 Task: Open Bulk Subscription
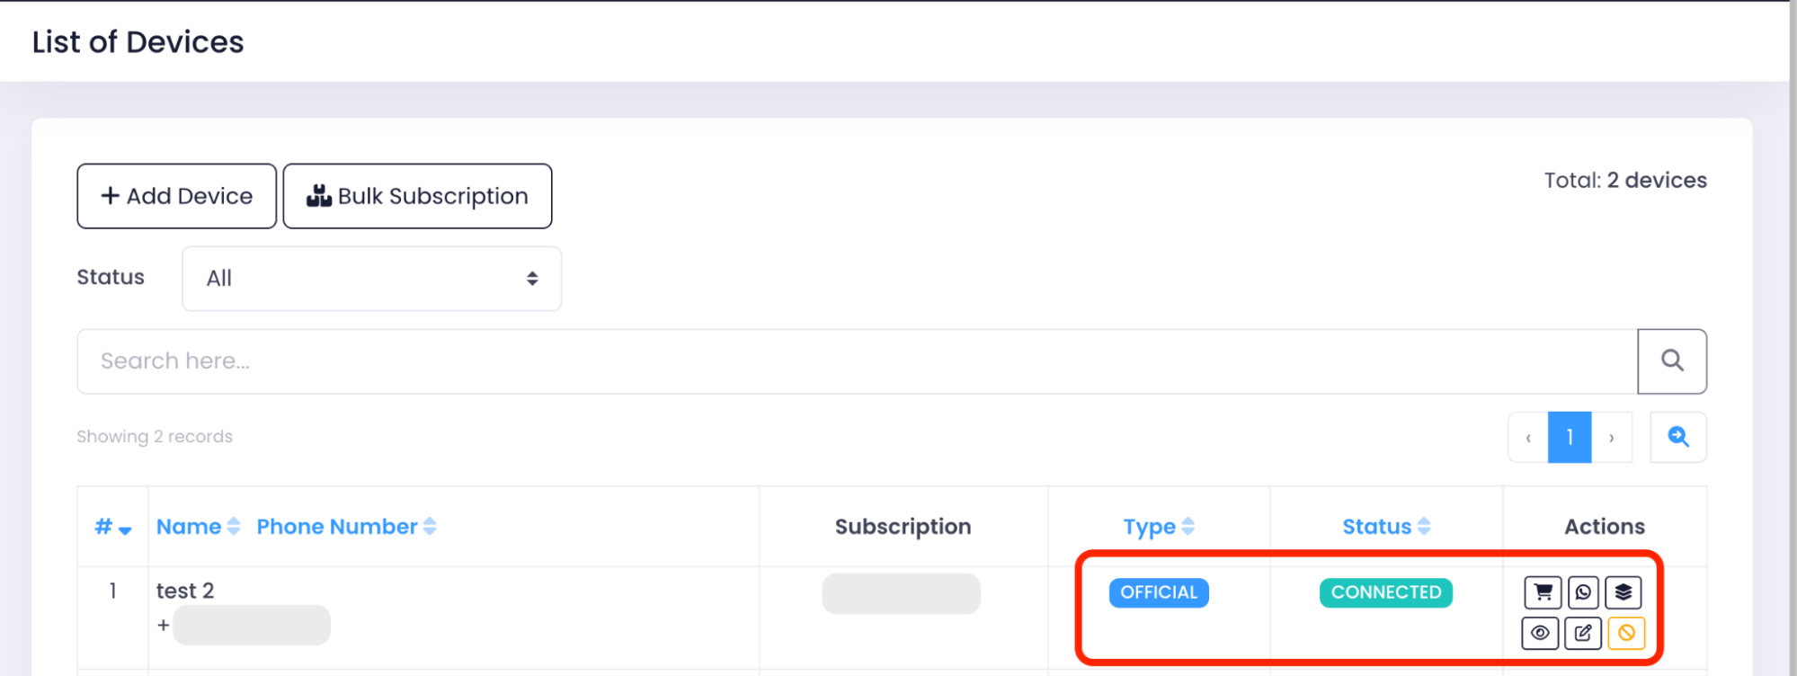click(418, 196)
